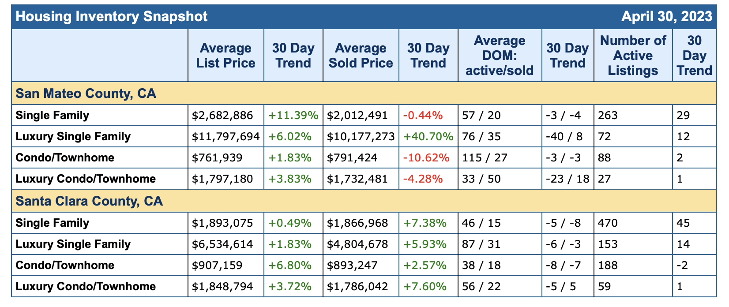This screenshot has height=307, width=729.
Task: Click the -10.62% sold price trend
Action: 426,158
